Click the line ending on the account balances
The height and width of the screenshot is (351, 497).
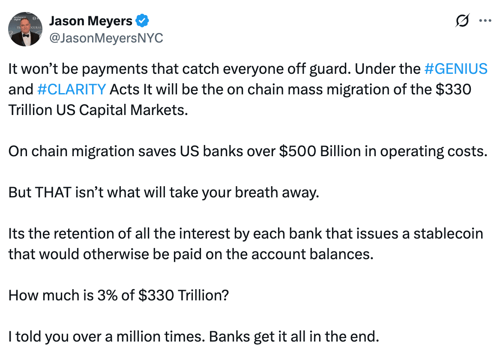coord(191,254)
